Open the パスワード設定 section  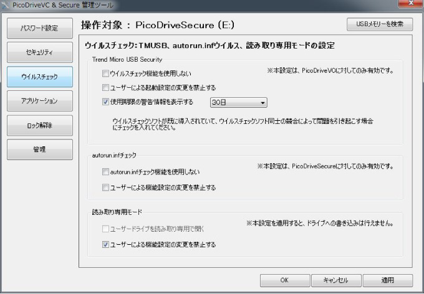tap(39, 28)
